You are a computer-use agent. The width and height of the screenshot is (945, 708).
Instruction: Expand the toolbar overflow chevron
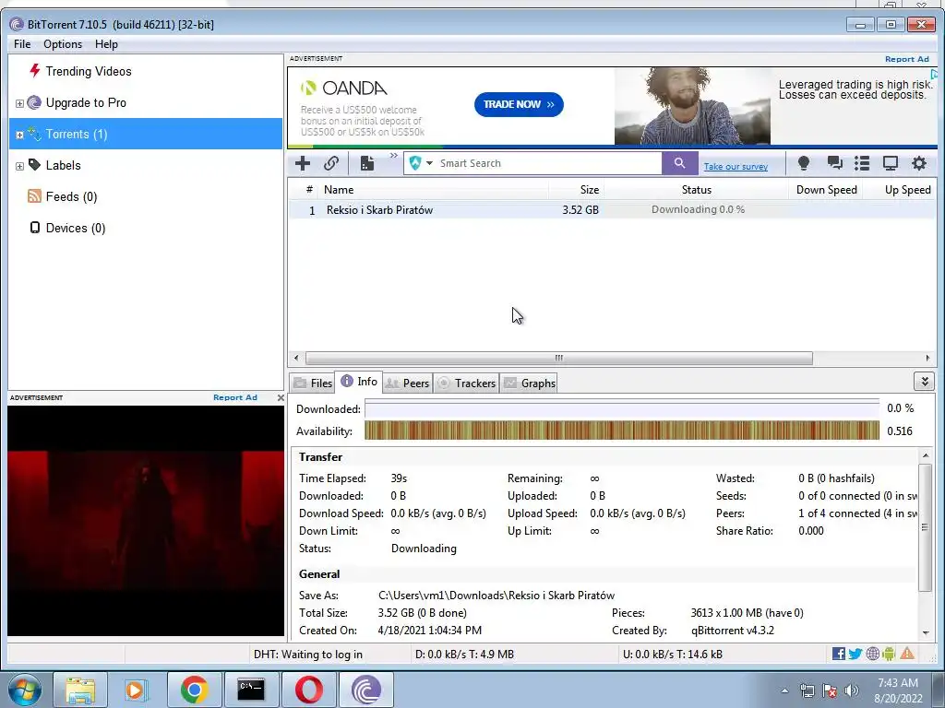[393, 156]
